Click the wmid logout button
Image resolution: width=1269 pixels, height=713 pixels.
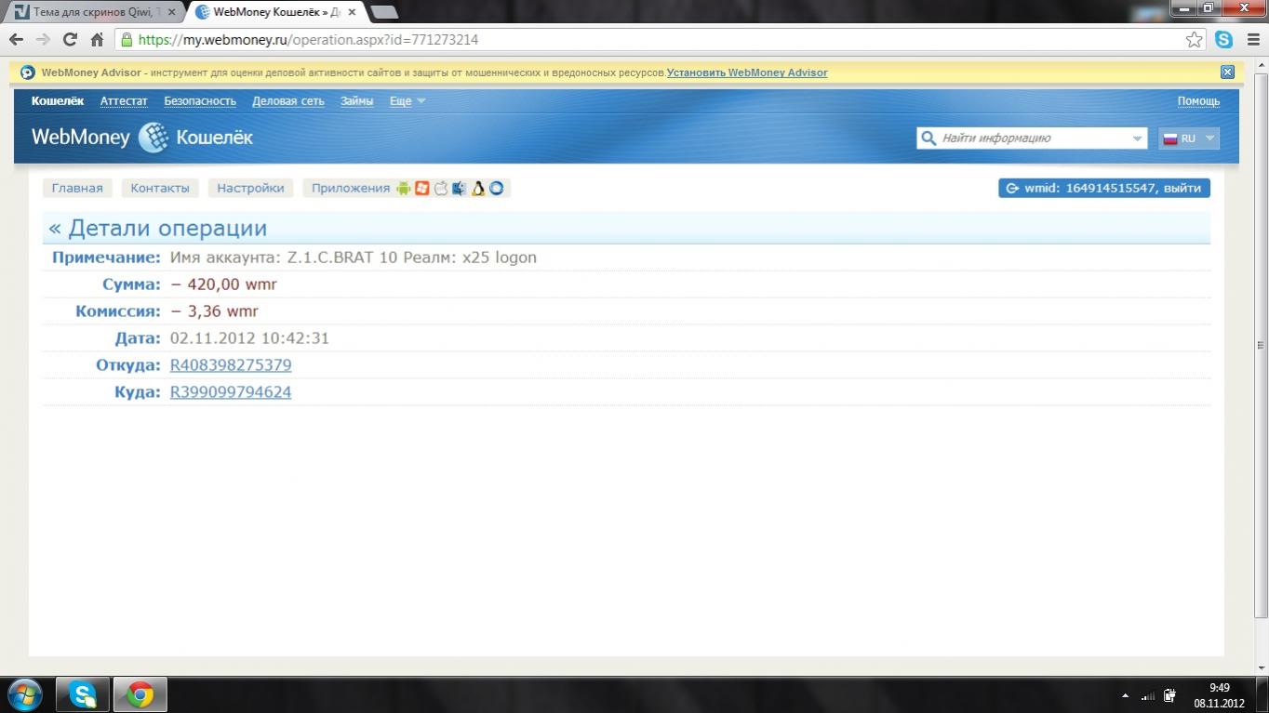point(1103,188)
